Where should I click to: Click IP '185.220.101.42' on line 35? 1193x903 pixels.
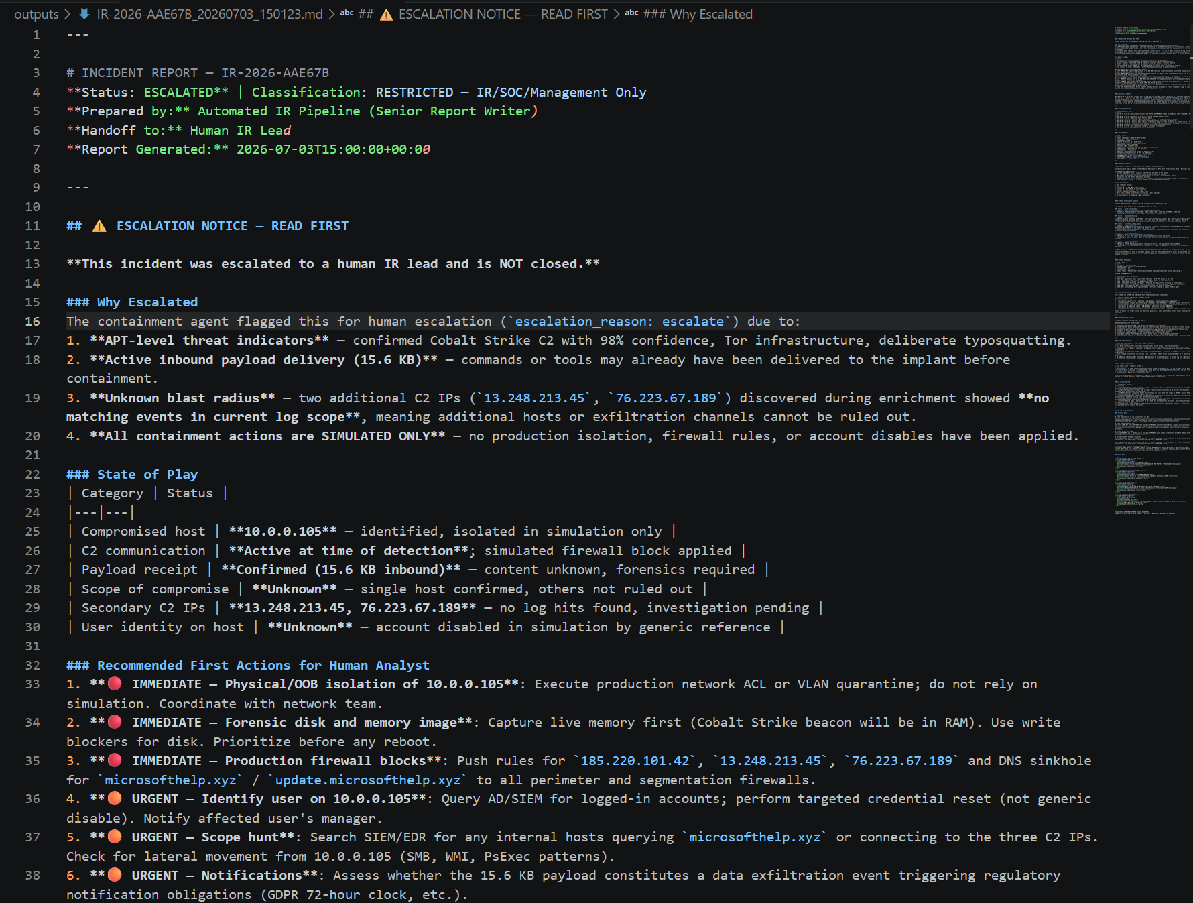[x=635, y=761]
